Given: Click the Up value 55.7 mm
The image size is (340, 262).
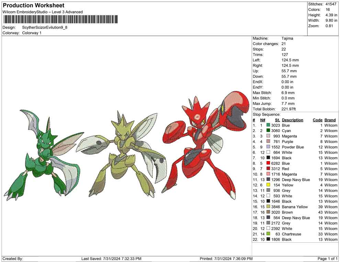Looking at the screenshot, I should [289, 71].
